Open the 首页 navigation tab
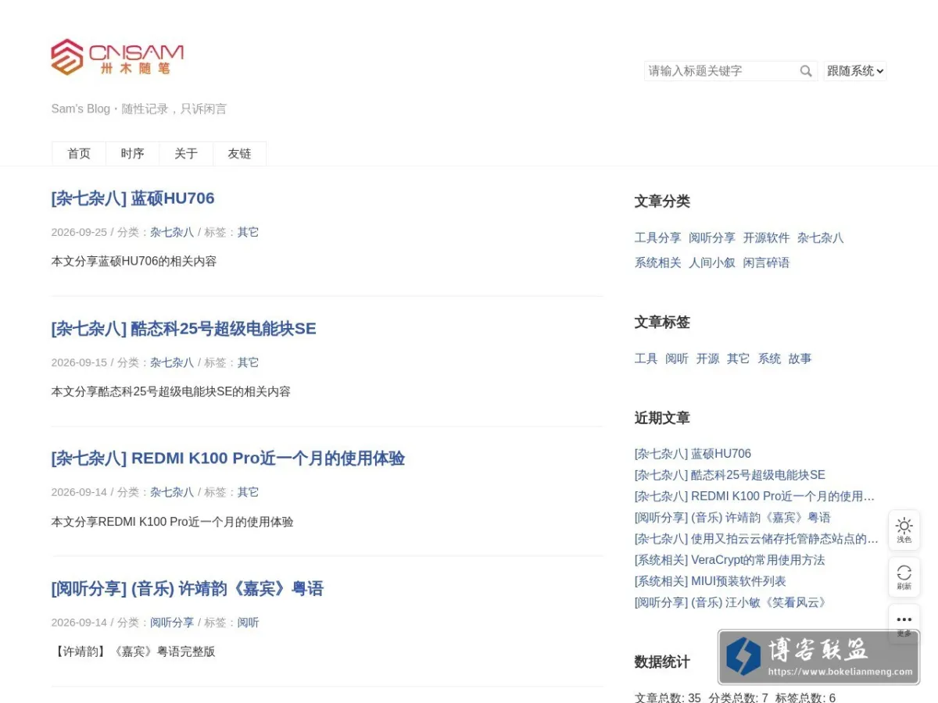 [79, 154]
